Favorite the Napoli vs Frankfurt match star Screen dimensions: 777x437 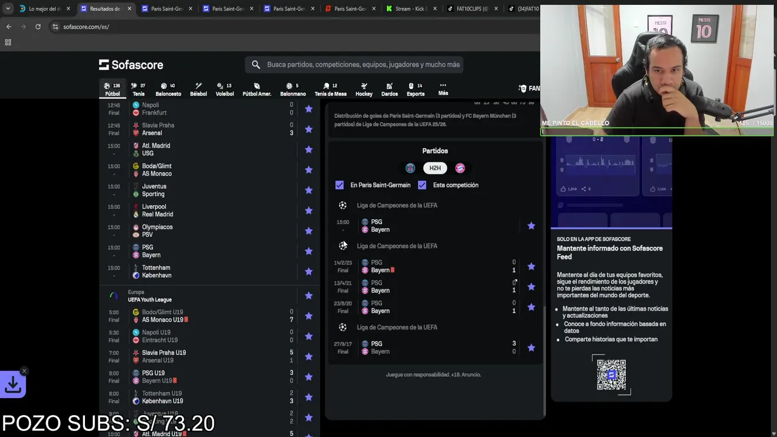[308, 109]
